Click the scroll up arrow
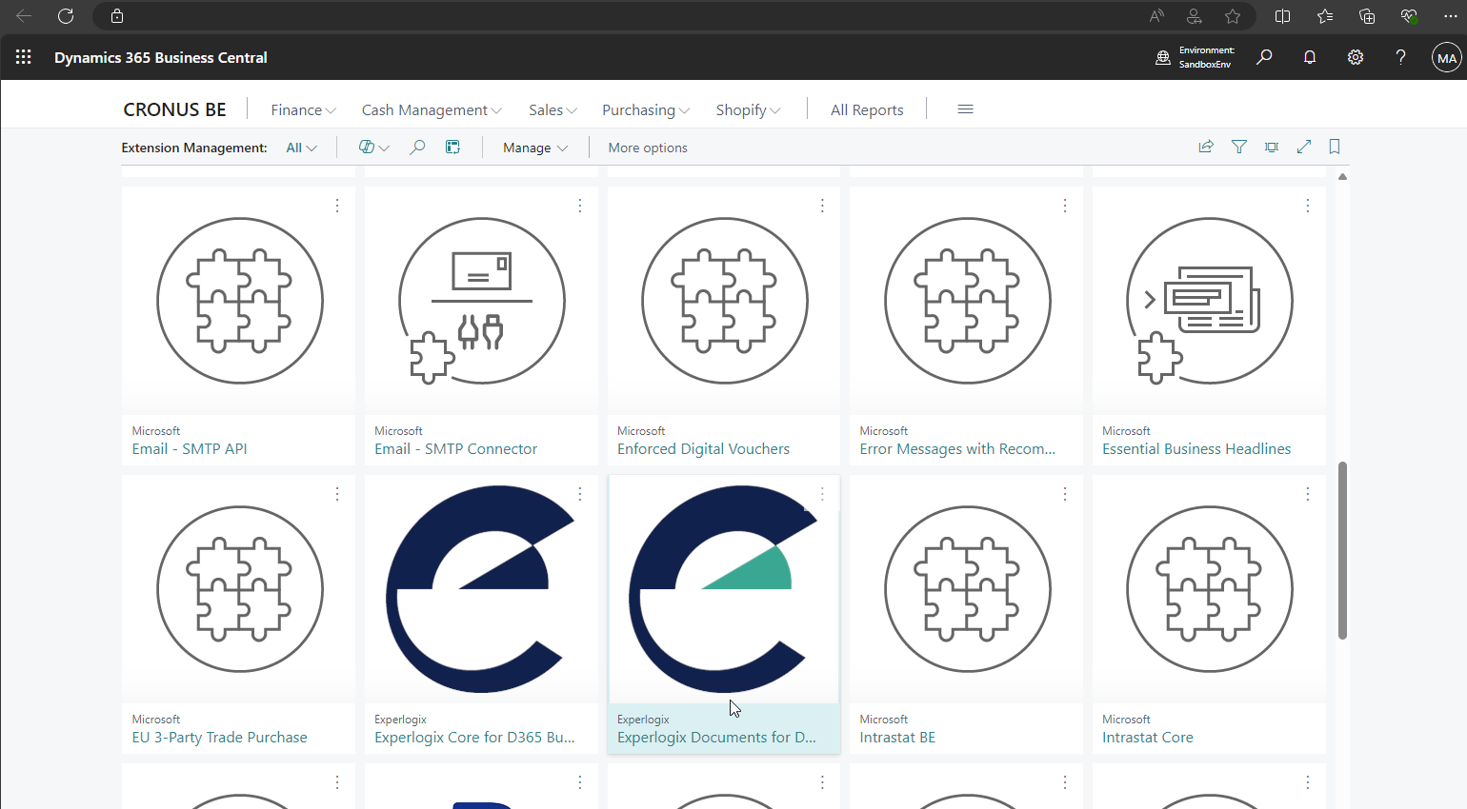The width and height of the screenshot is (1467, 809). [1342, 177]
